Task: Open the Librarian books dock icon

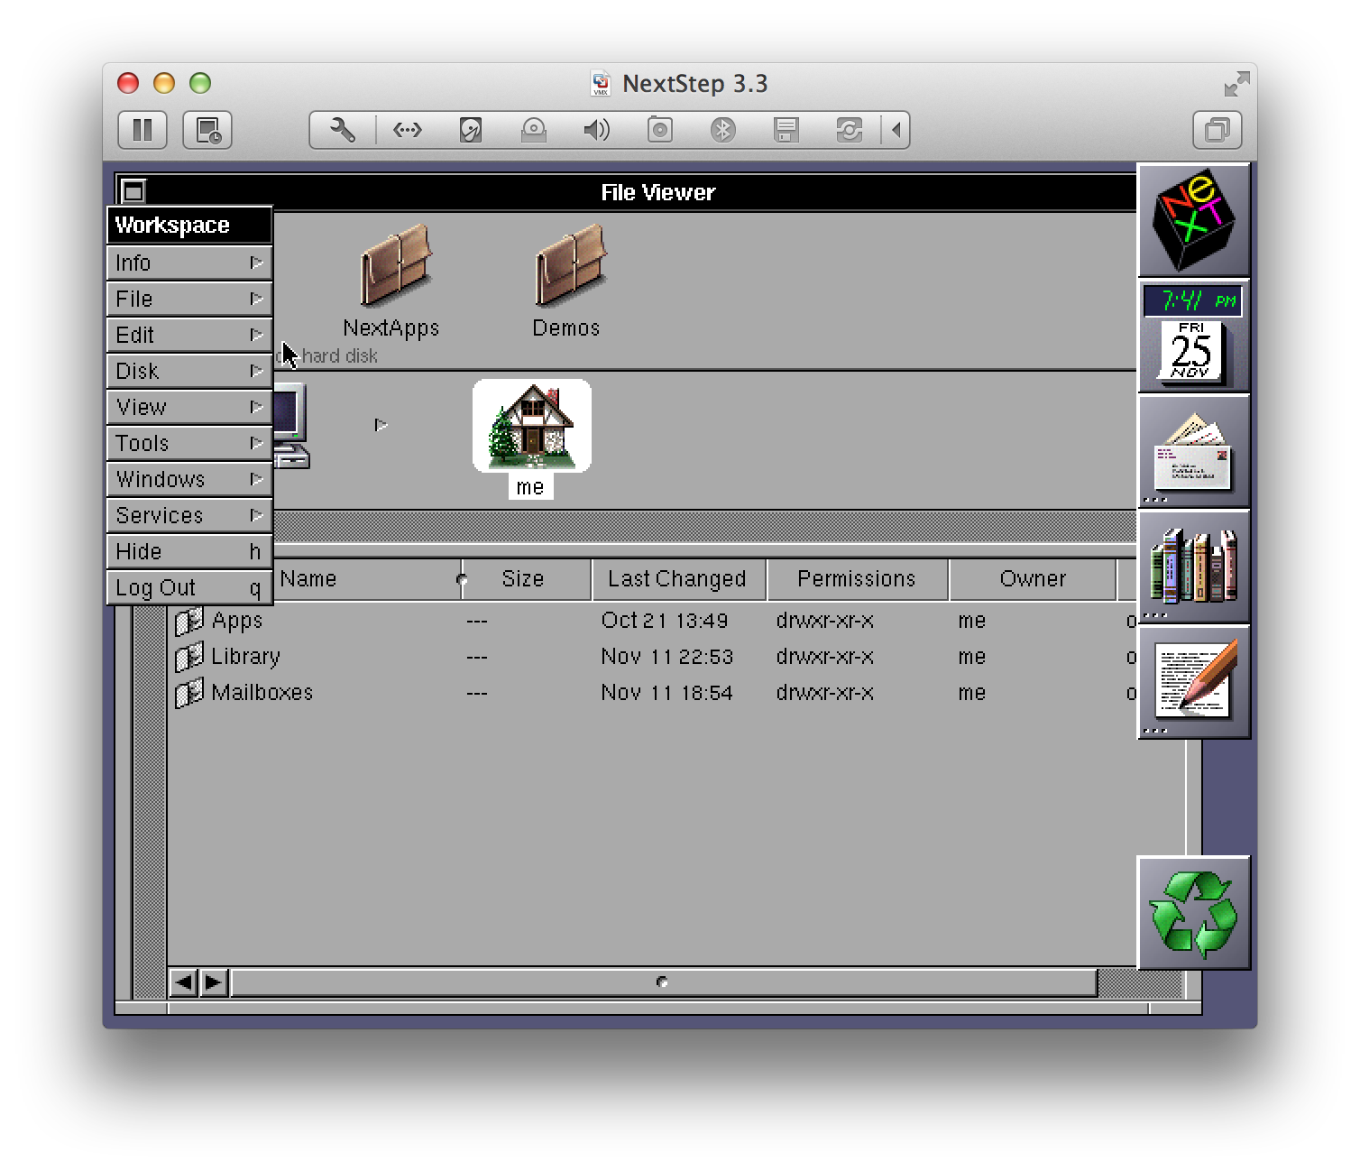Action: pos(1194,567)
